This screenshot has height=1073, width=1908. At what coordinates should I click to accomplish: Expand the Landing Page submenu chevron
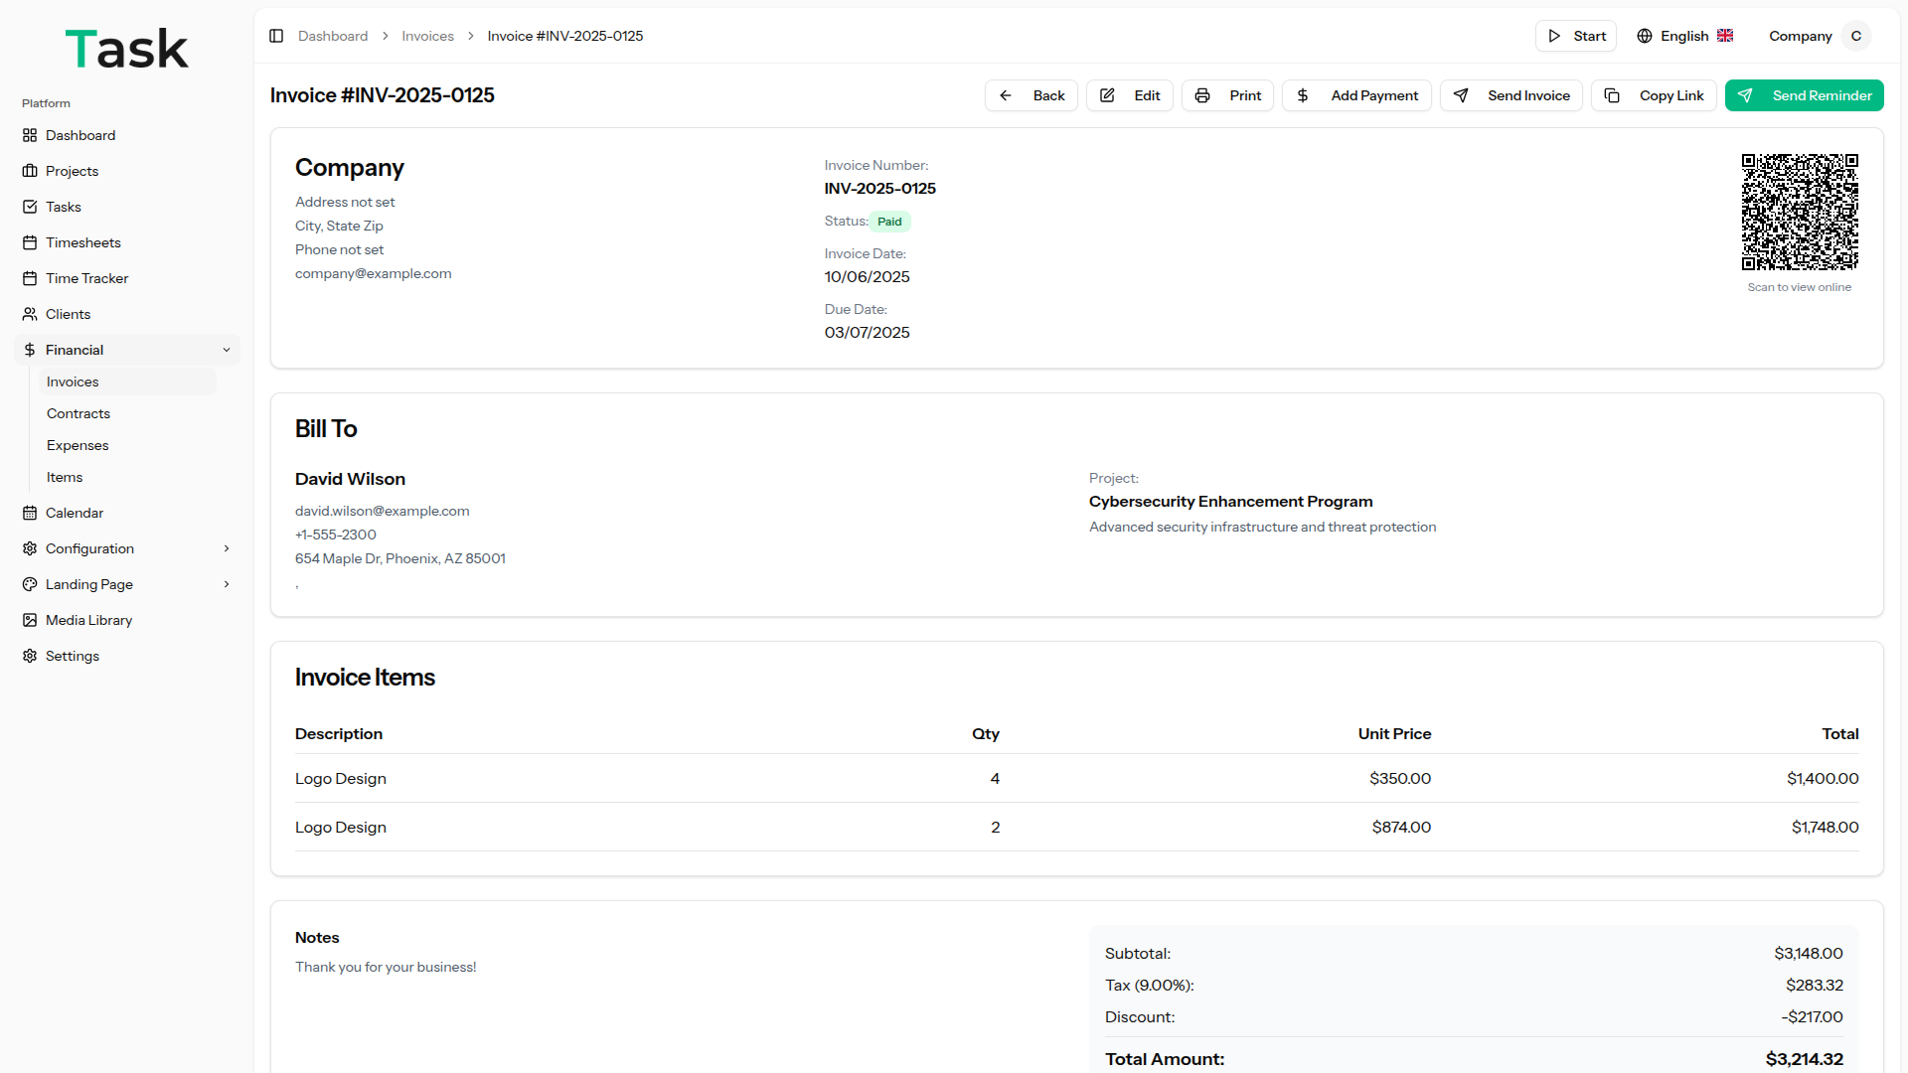[x=227, y=584]
